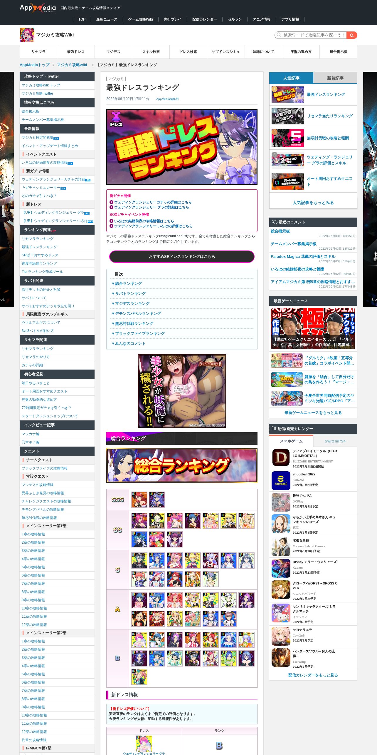Image resolution: width=377 pixels, height=755 pixels.
Task: Open the サンリオキャラクターズ ミラクルマッチ icon
Action: click(281, 613)
